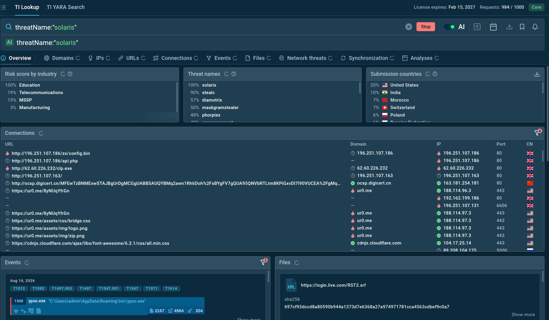The image size is (549, 320).
Task: Click the T1497.003 technique tag
Action: 62,289
